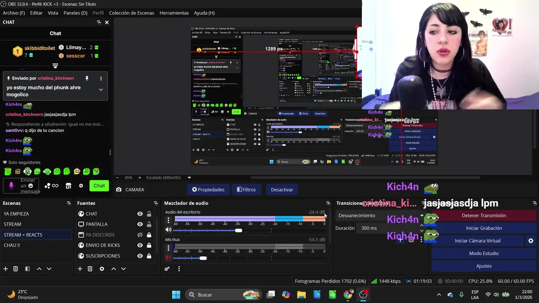Open scene filters icon in Escenas panel

click(27, 269)
